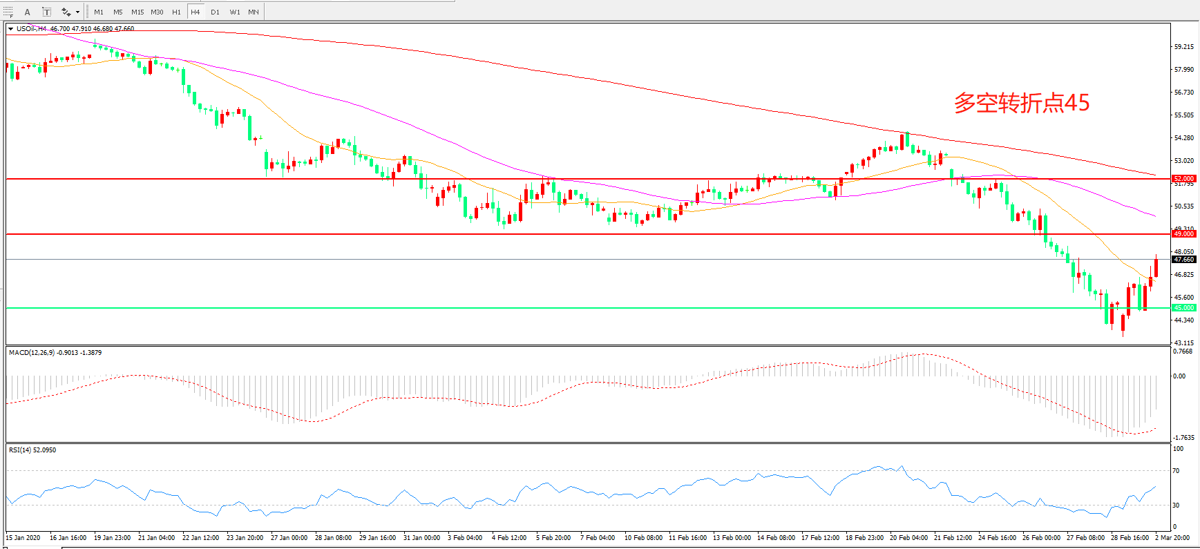
Task: Click the red 49.000 price level label
Action: click(x=1183, y=234)
